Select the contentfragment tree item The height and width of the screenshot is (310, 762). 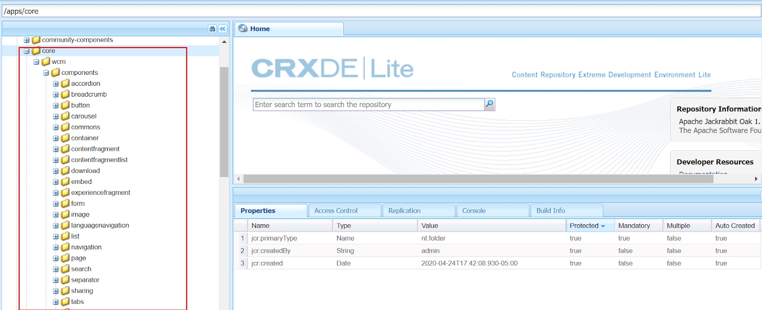pyautogui.click(x=95, y=149)
